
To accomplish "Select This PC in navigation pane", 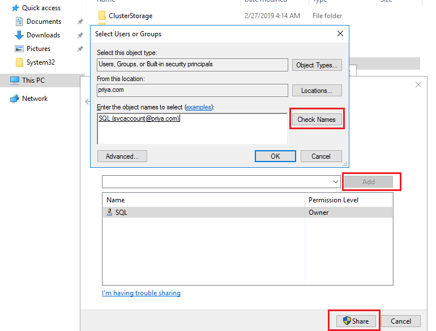I will click(33, 80).
